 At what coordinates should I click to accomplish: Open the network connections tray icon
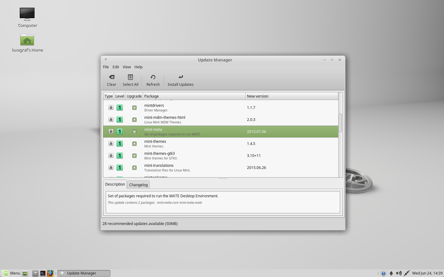(x=407, y=273)
